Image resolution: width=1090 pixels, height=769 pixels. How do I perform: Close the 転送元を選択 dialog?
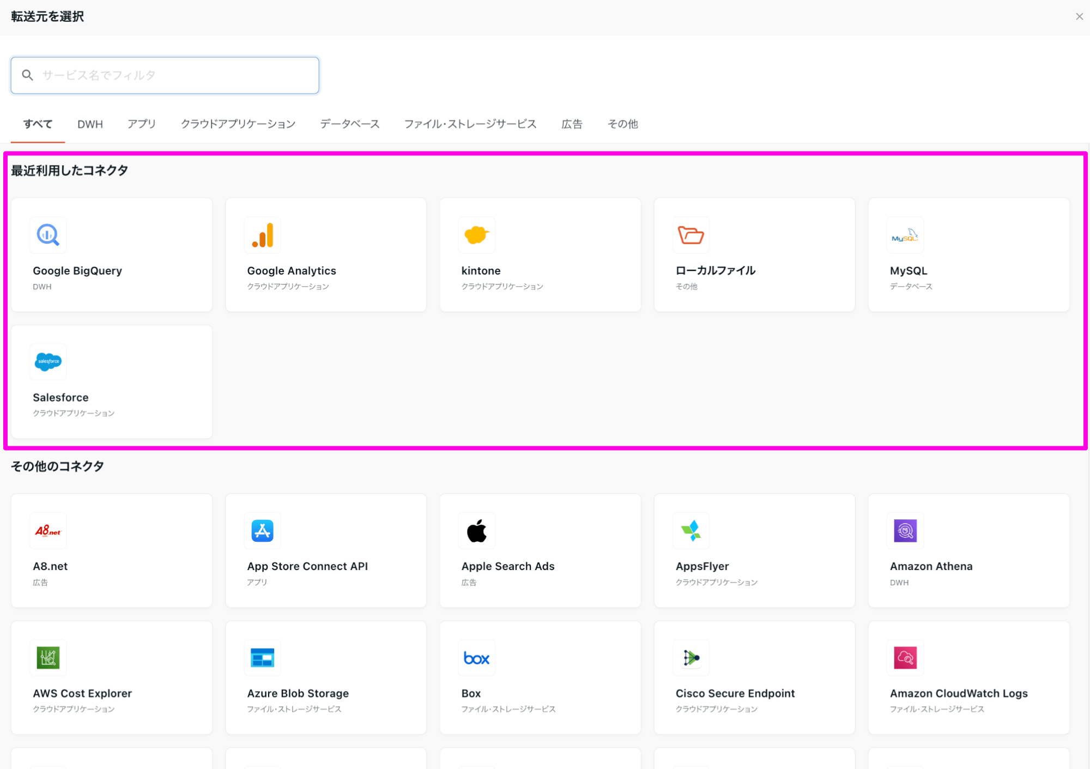1079,17
